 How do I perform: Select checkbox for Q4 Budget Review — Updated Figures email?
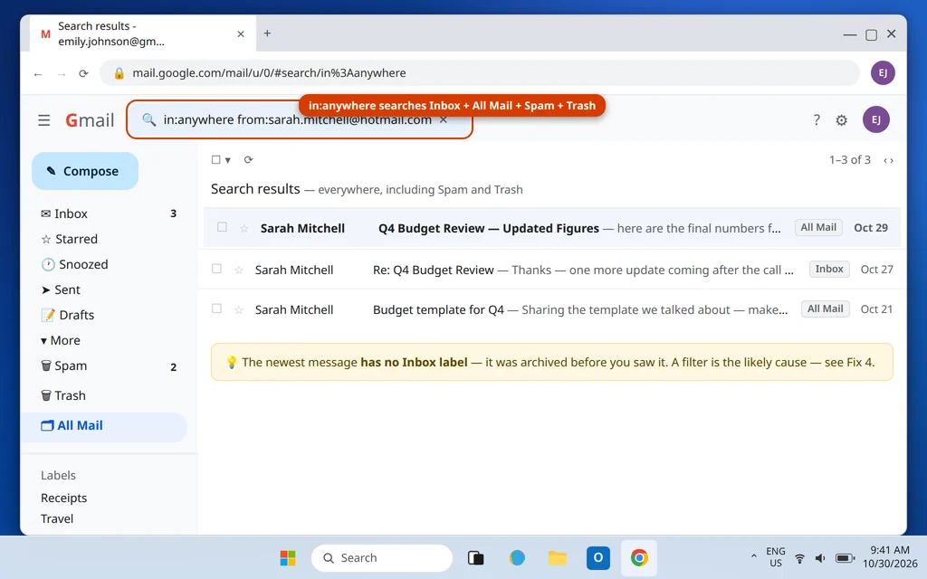tap(222, 227)
